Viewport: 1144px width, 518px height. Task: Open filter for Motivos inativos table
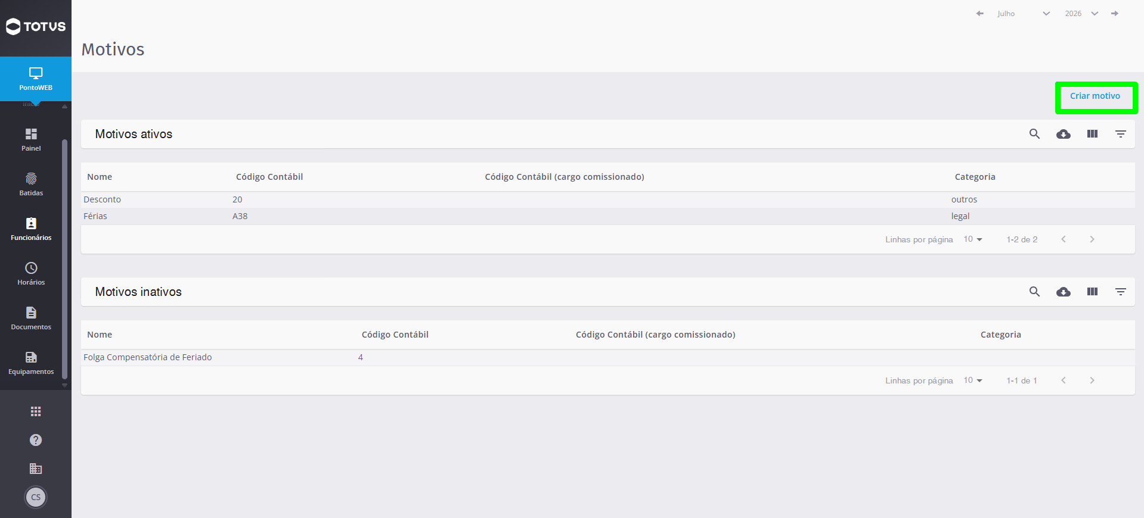[x=1121, y=292]
